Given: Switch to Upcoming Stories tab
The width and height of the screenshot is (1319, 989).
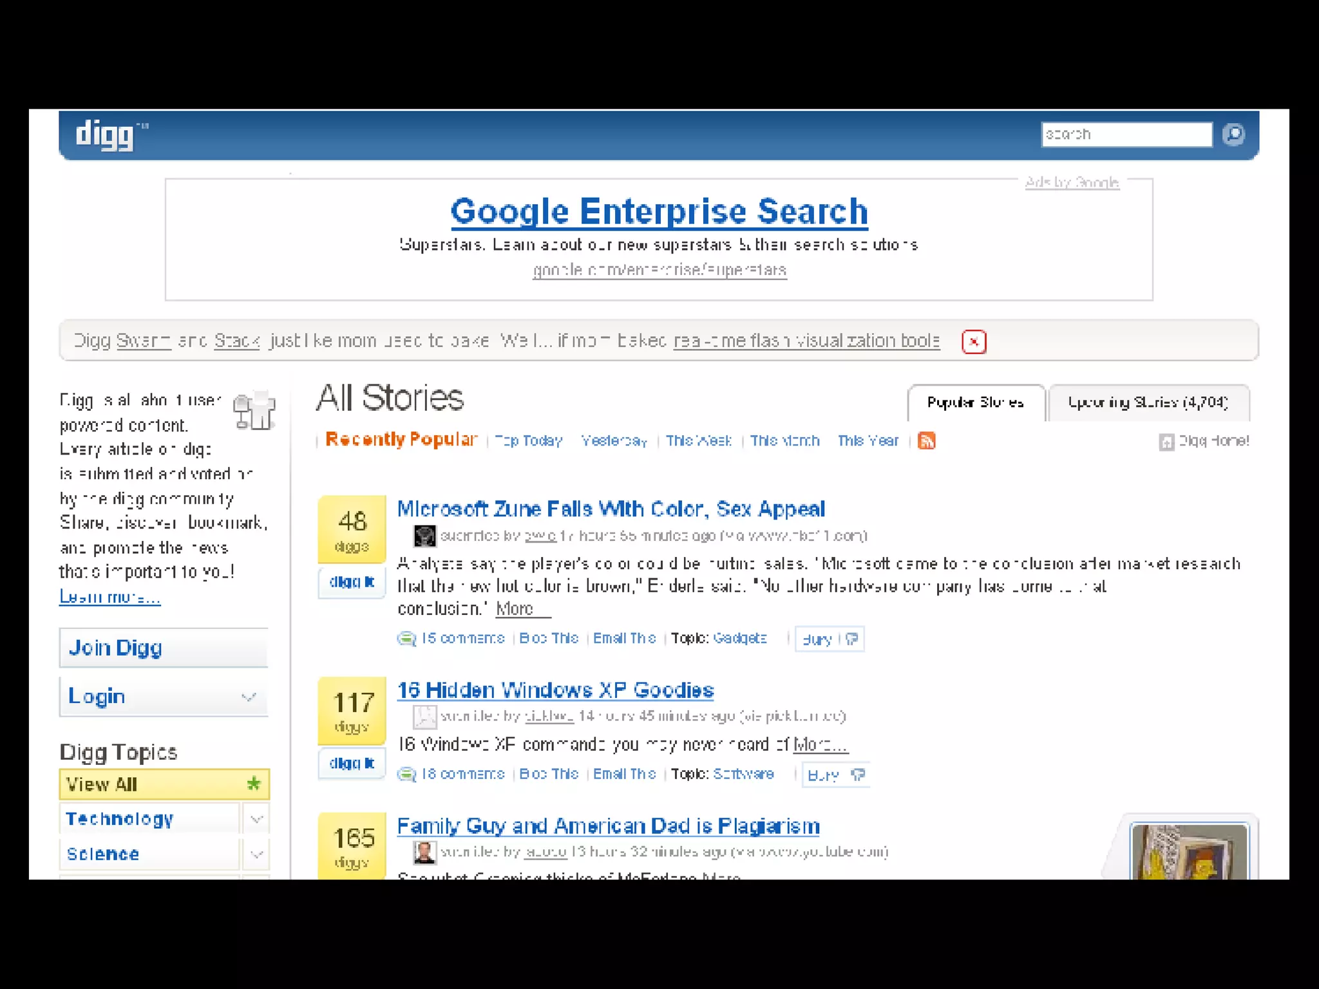Looking at the screenshot, I should [x=1148, y=403].
